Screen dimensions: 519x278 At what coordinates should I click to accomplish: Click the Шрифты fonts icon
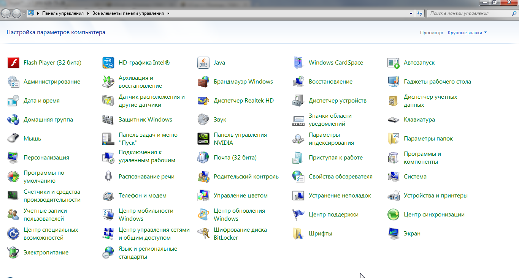tap(298, 234)
